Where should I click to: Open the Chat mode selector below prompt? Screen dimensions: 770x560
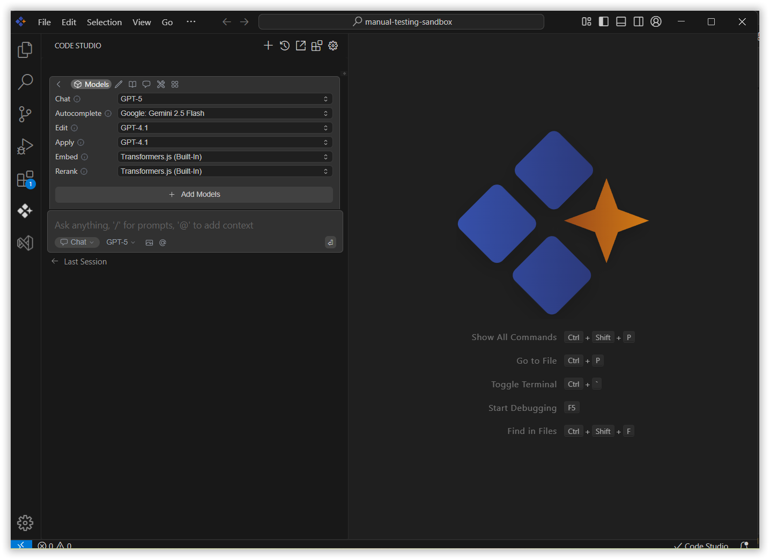click(x=77, y=242)
